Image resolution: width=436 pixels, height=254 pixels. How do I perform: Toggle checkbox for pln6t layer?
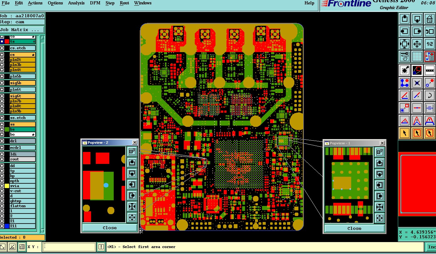(2, 89)
